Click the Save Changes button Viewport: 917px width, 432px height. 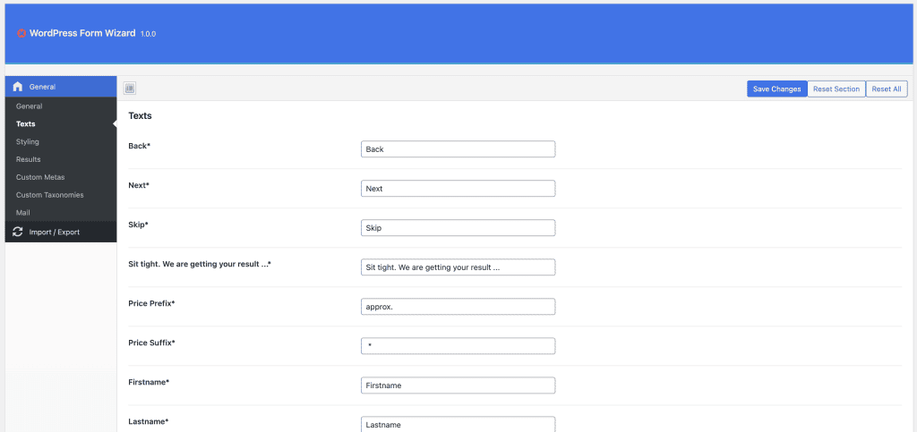click(x=776, y=89)
